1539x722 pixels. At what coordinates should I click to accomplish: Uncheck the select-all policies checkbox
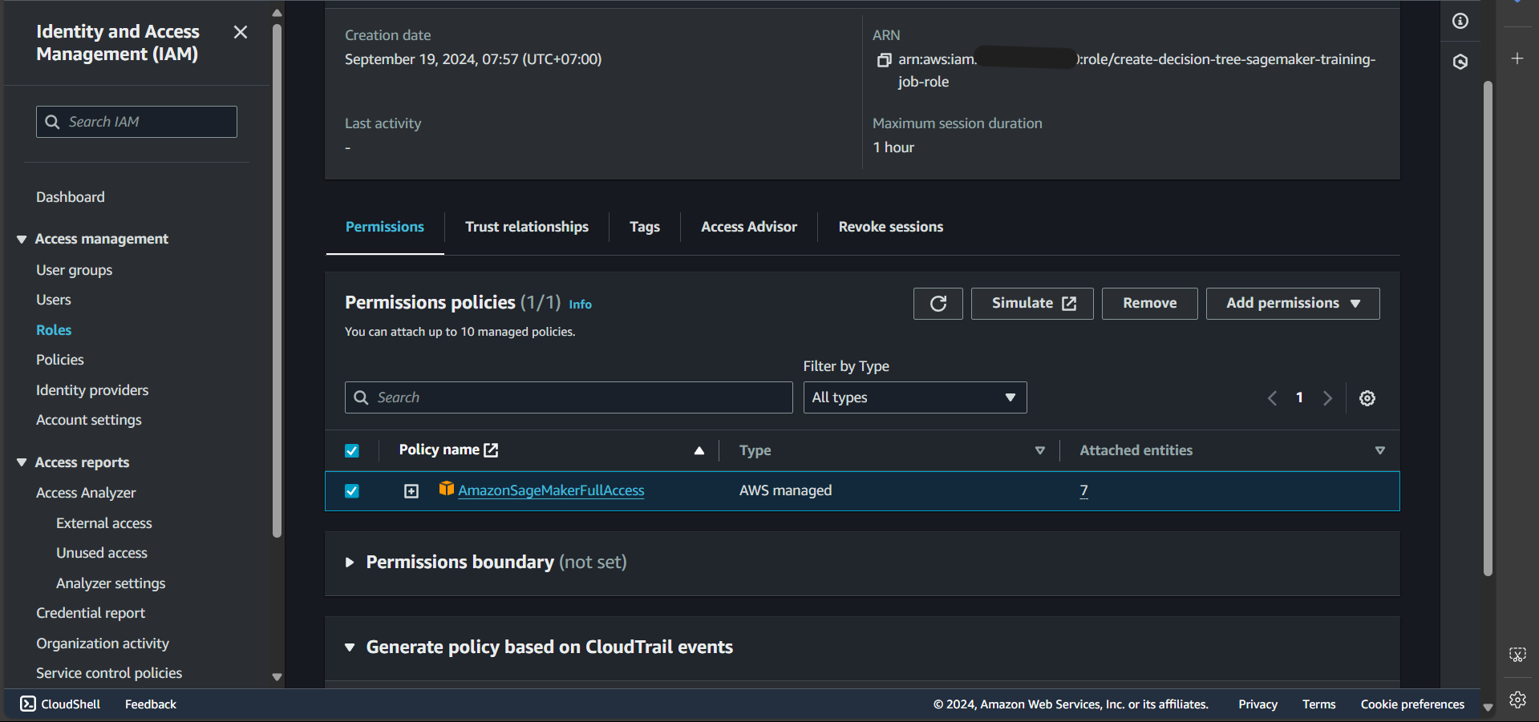[352, 450]
